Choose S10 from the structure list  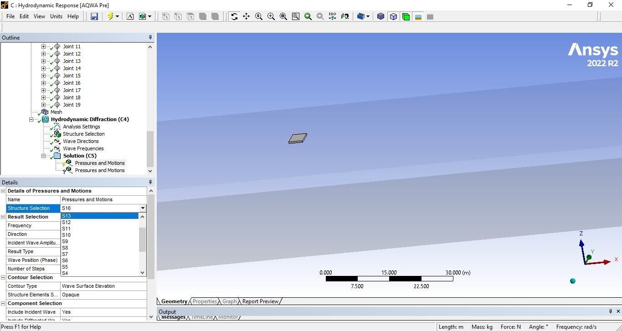[67, 235]
